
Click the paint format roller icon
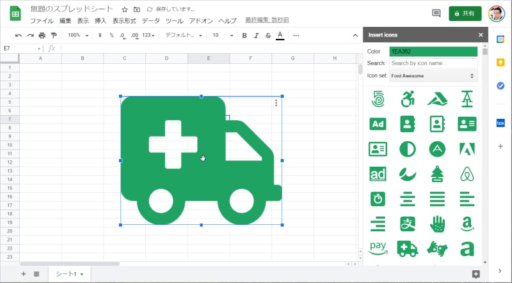click(54, 35)
